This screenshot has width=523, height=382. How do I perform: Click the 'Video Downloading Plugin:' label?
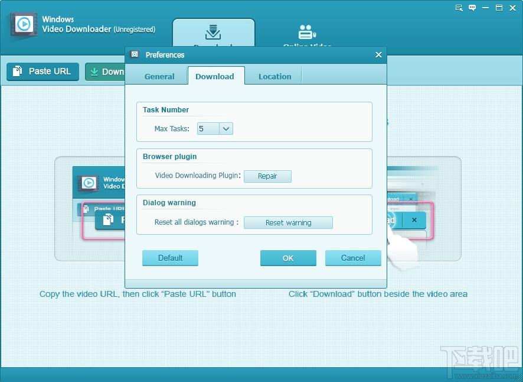(198, 176)
